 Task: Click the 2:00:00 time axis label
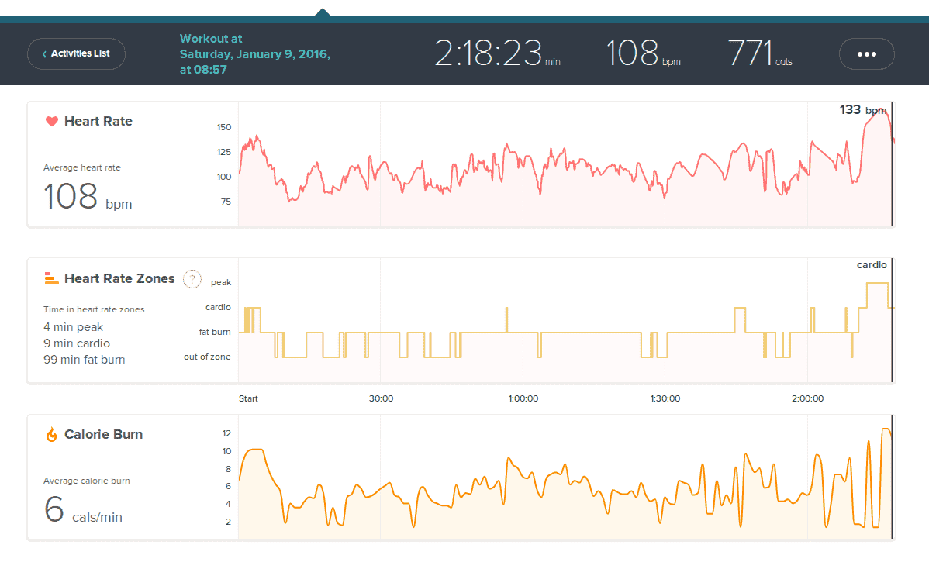tap(807, 398)
